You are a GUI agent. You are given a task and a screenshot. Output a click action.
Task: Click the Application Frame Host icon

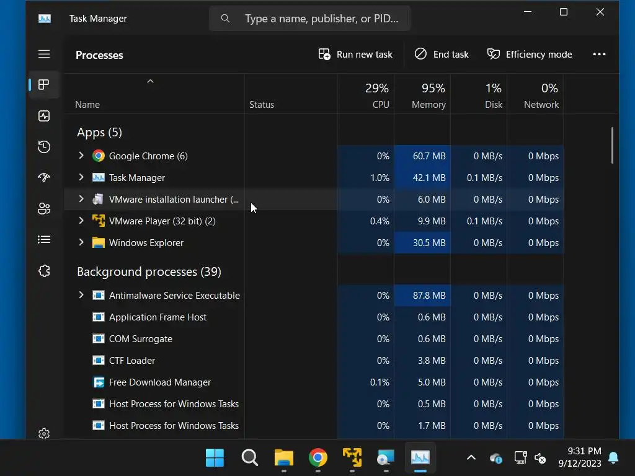click(99, 317)
